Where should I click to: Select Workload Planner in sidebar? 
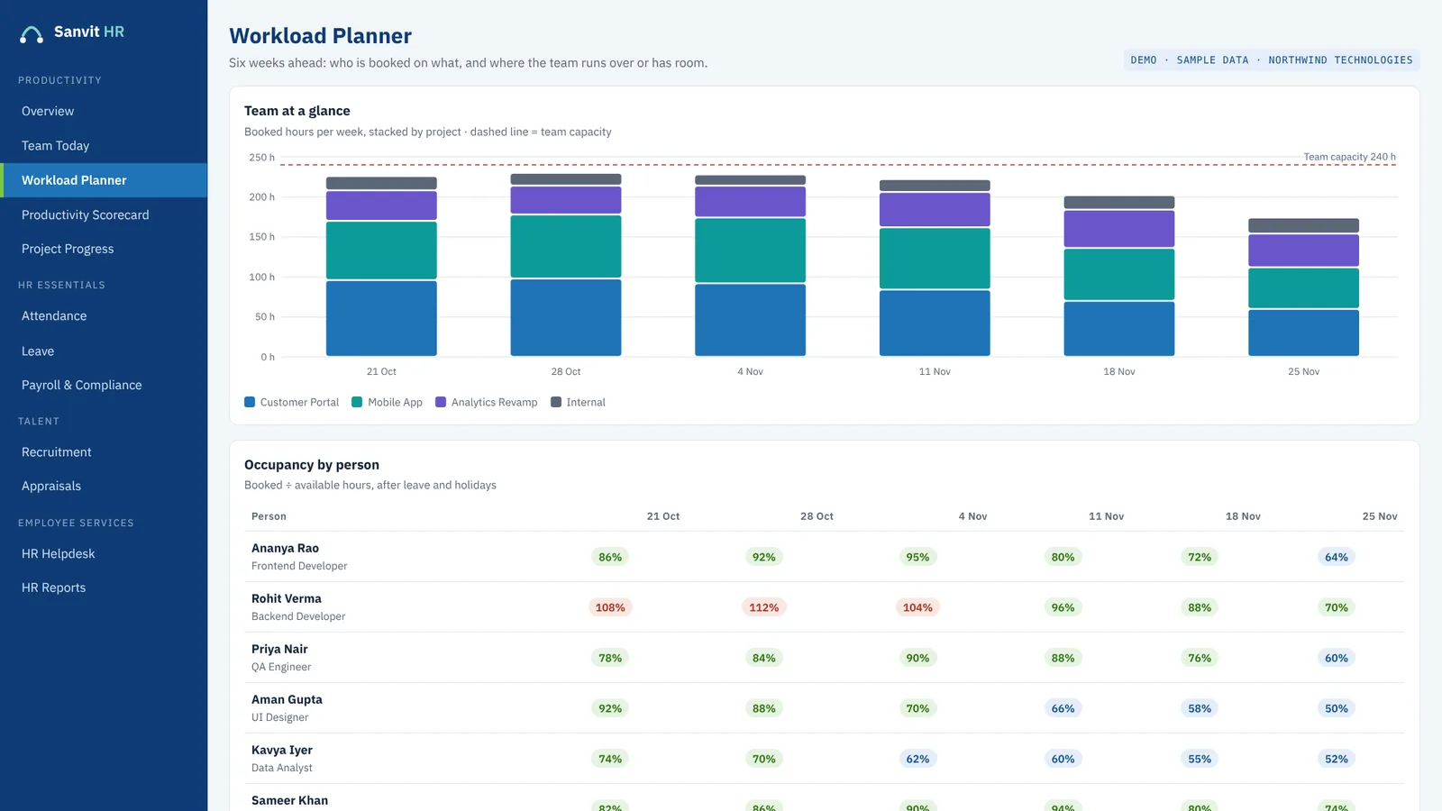coord(104,180)
